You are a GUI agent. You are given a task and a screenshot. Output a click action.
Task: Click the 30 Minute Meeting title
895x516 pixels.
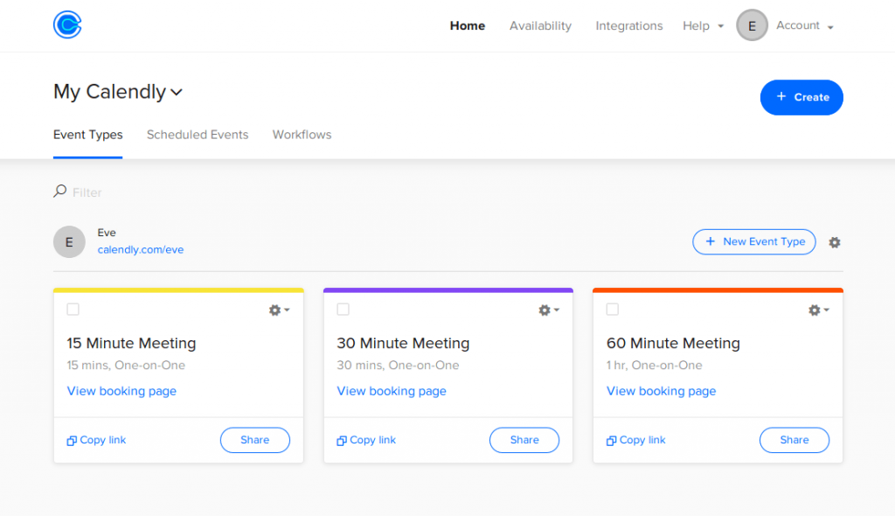[x=403, y=343]
